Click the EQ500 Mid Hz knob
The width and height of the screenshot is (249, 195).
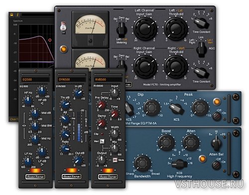(35, 139)
